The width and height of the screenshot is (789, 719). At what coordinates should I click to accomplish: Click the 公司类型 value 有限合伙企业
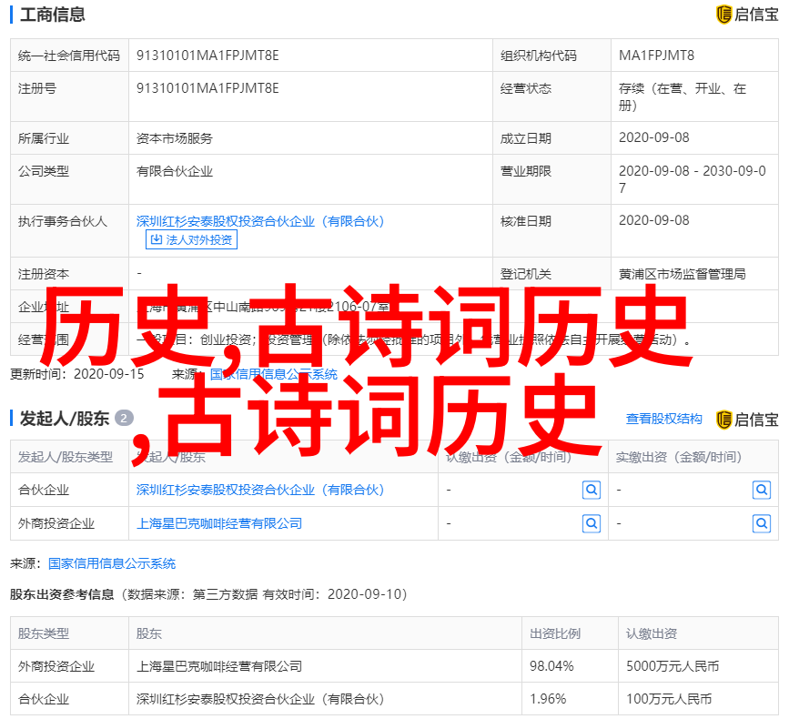click(x=175, y=172)
